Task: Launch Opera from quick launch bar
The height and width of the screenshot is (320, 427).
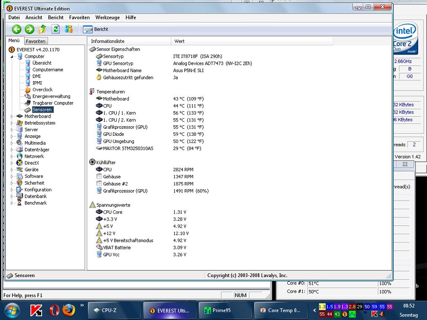Action: 54,310
